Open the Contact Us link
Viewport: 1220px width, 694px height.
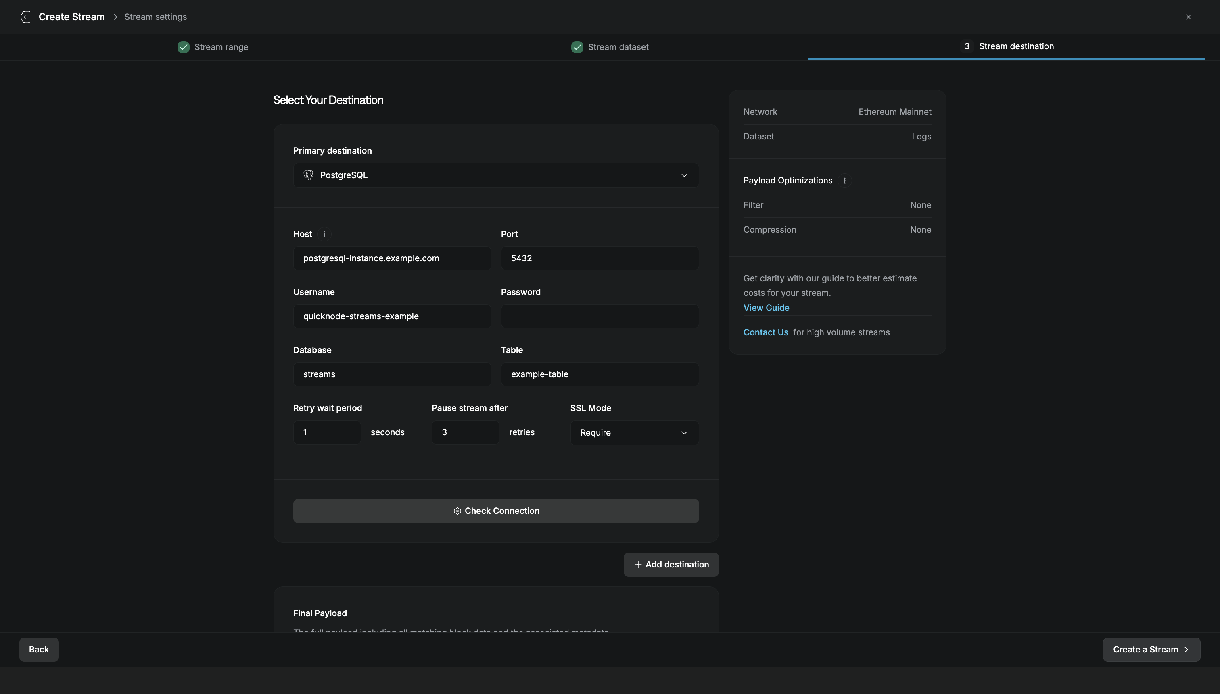click(765, 332)
